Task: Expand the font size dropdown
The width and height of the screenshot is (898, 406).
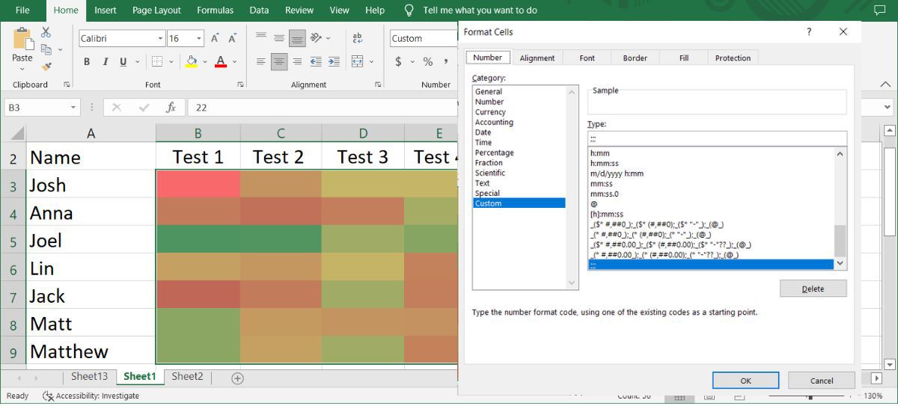Action: [x=199, y=39]
